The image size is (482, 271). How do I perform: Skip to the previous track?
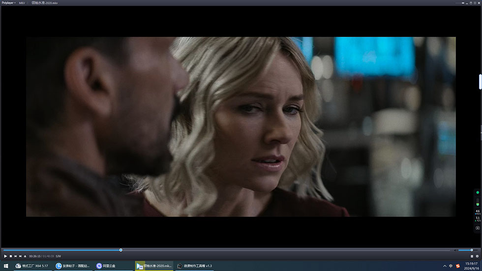coord(15,256)
